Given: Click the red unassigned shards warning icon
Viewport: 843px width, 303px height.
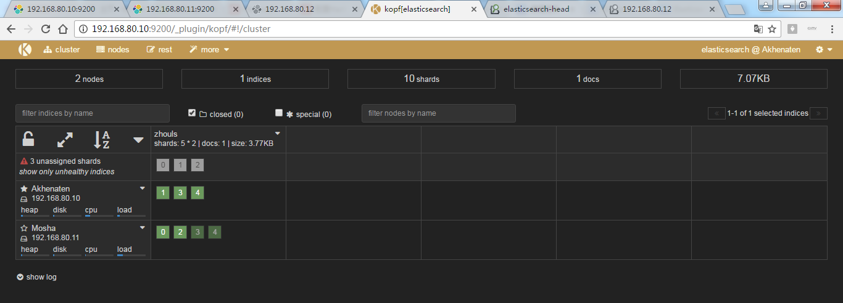Looking at the screenshot, I should coord(24,161).
